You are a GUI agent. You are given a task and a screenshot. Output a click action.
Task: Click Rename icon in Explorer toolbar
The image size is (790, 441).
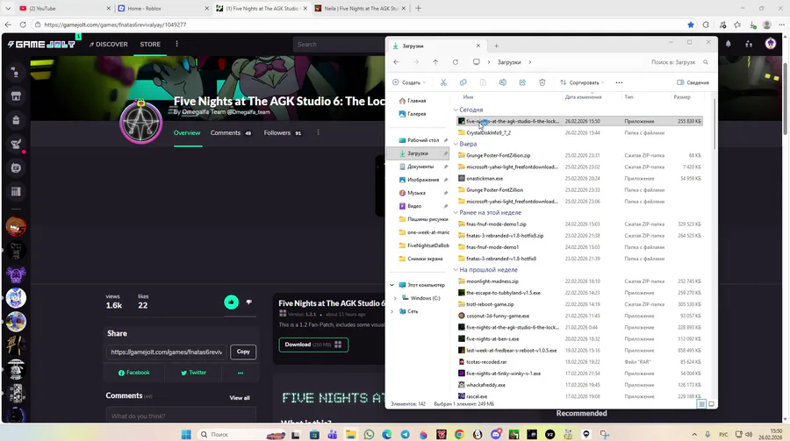pyautogui.click(x=503, y=82)
